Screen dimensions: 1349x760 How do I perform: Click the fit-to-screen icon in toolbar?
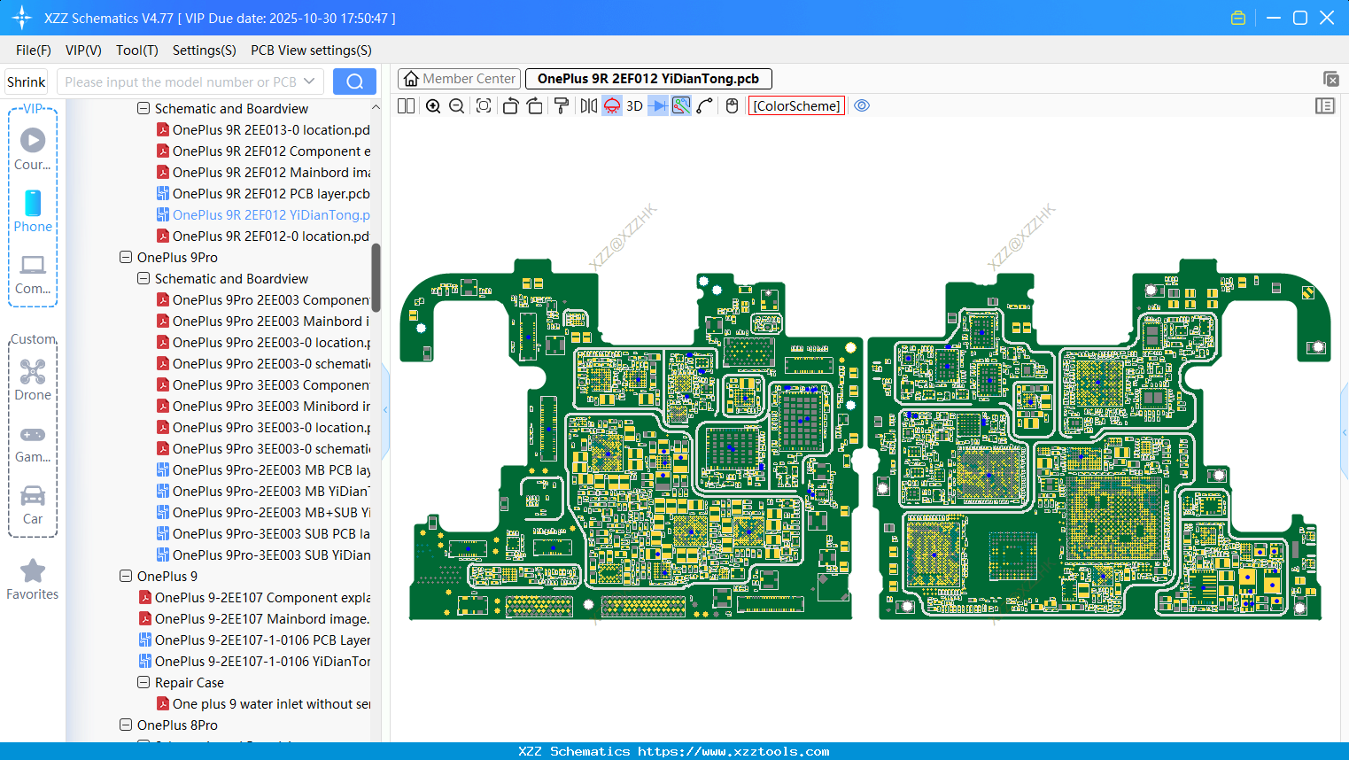click(484, 106)
